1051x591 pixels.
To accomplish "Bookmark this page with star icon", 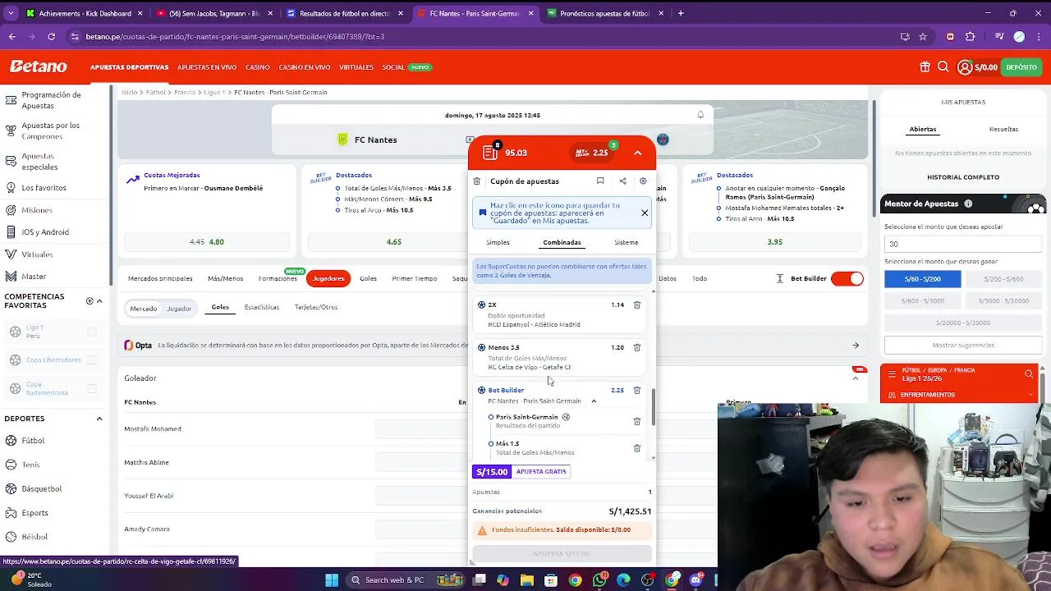I will click(x=923, y=36).
